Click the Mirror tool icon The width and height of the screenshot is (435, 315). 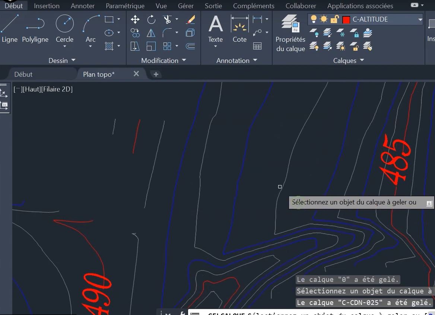151,33
